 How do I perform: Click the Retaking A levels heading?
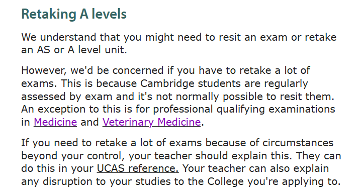[74, 14]
